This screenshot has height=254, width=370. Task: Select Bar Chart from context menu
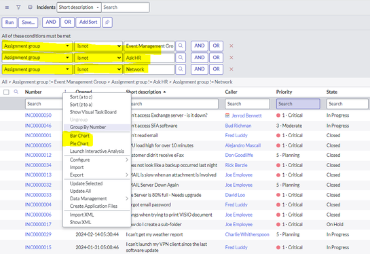coord(79,136)
